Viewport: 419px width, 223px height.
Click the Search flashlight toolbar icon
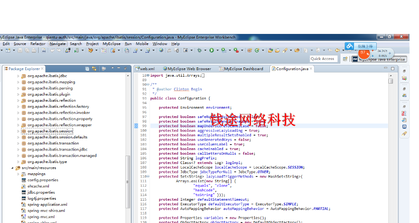(x=285, y=50)
